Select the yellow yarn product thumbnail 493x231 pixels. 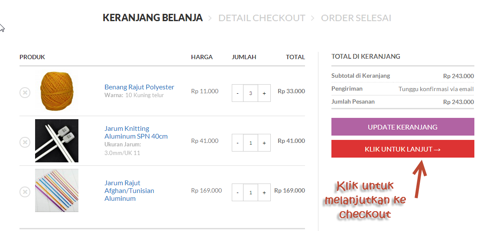(x=57, y=91)
